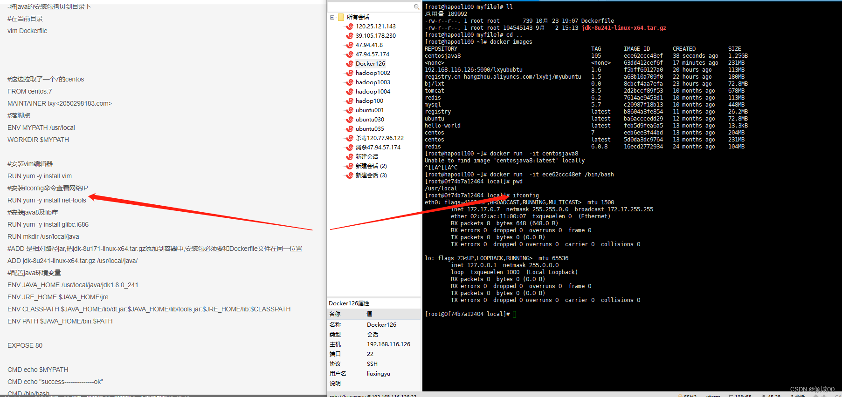This screenshot has height=397, width=842.
Task: Select the liuxingyu username value
Action: pyautogui.click(x=379, y=374)
